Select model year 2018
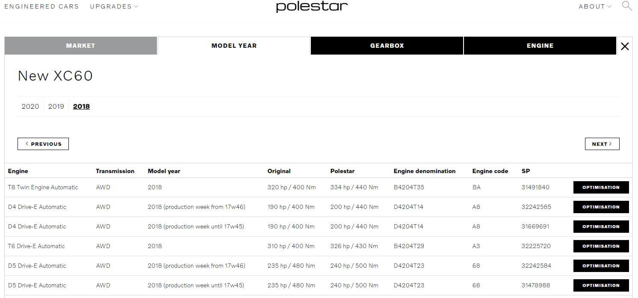 (81, 106)
